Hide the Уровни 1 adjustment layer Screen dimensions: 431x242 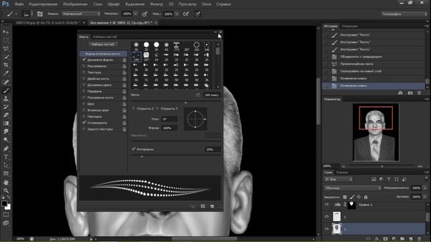[x=327, y=204]
